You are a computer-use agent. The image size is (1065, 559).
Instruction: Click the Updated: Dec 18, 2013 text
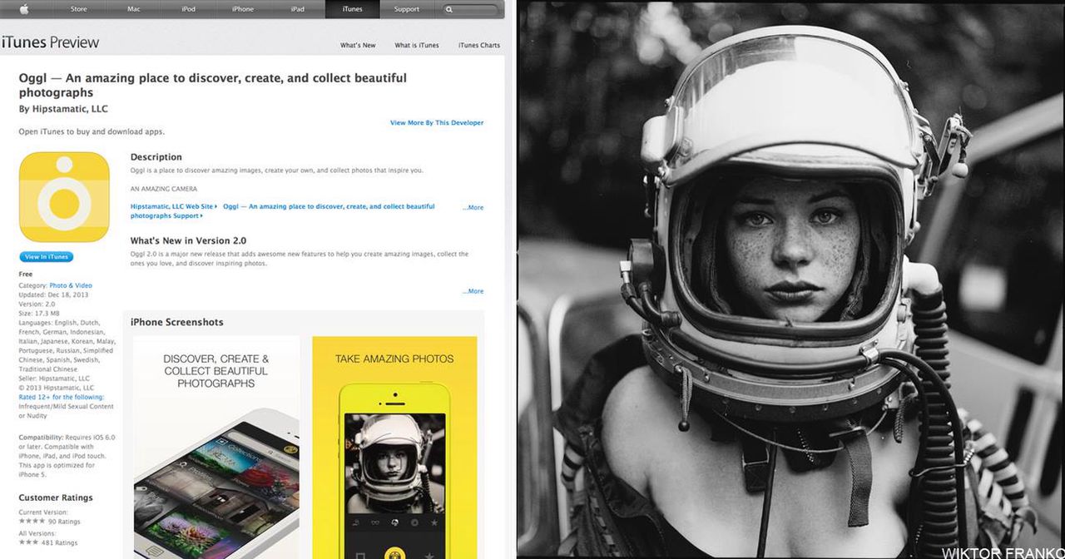pos(53,294)
